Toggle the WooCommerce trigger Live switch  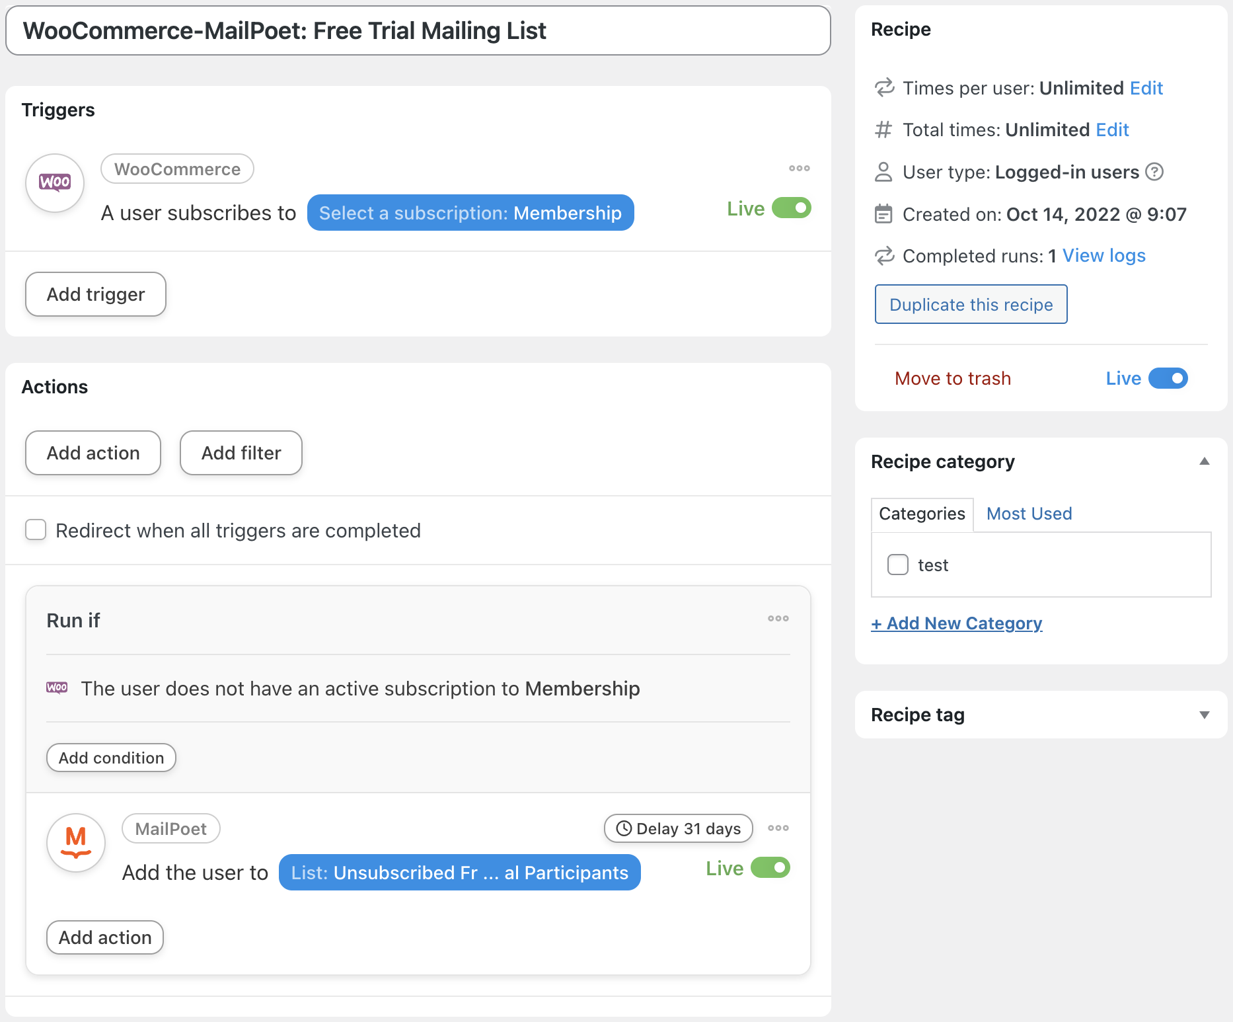(792, 208)
